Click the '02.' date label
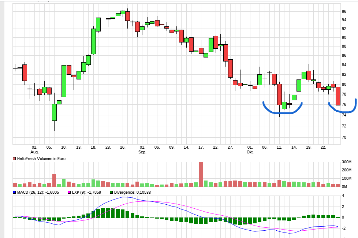Viewport: 358px width, 238px height. (x=34, y=147)
